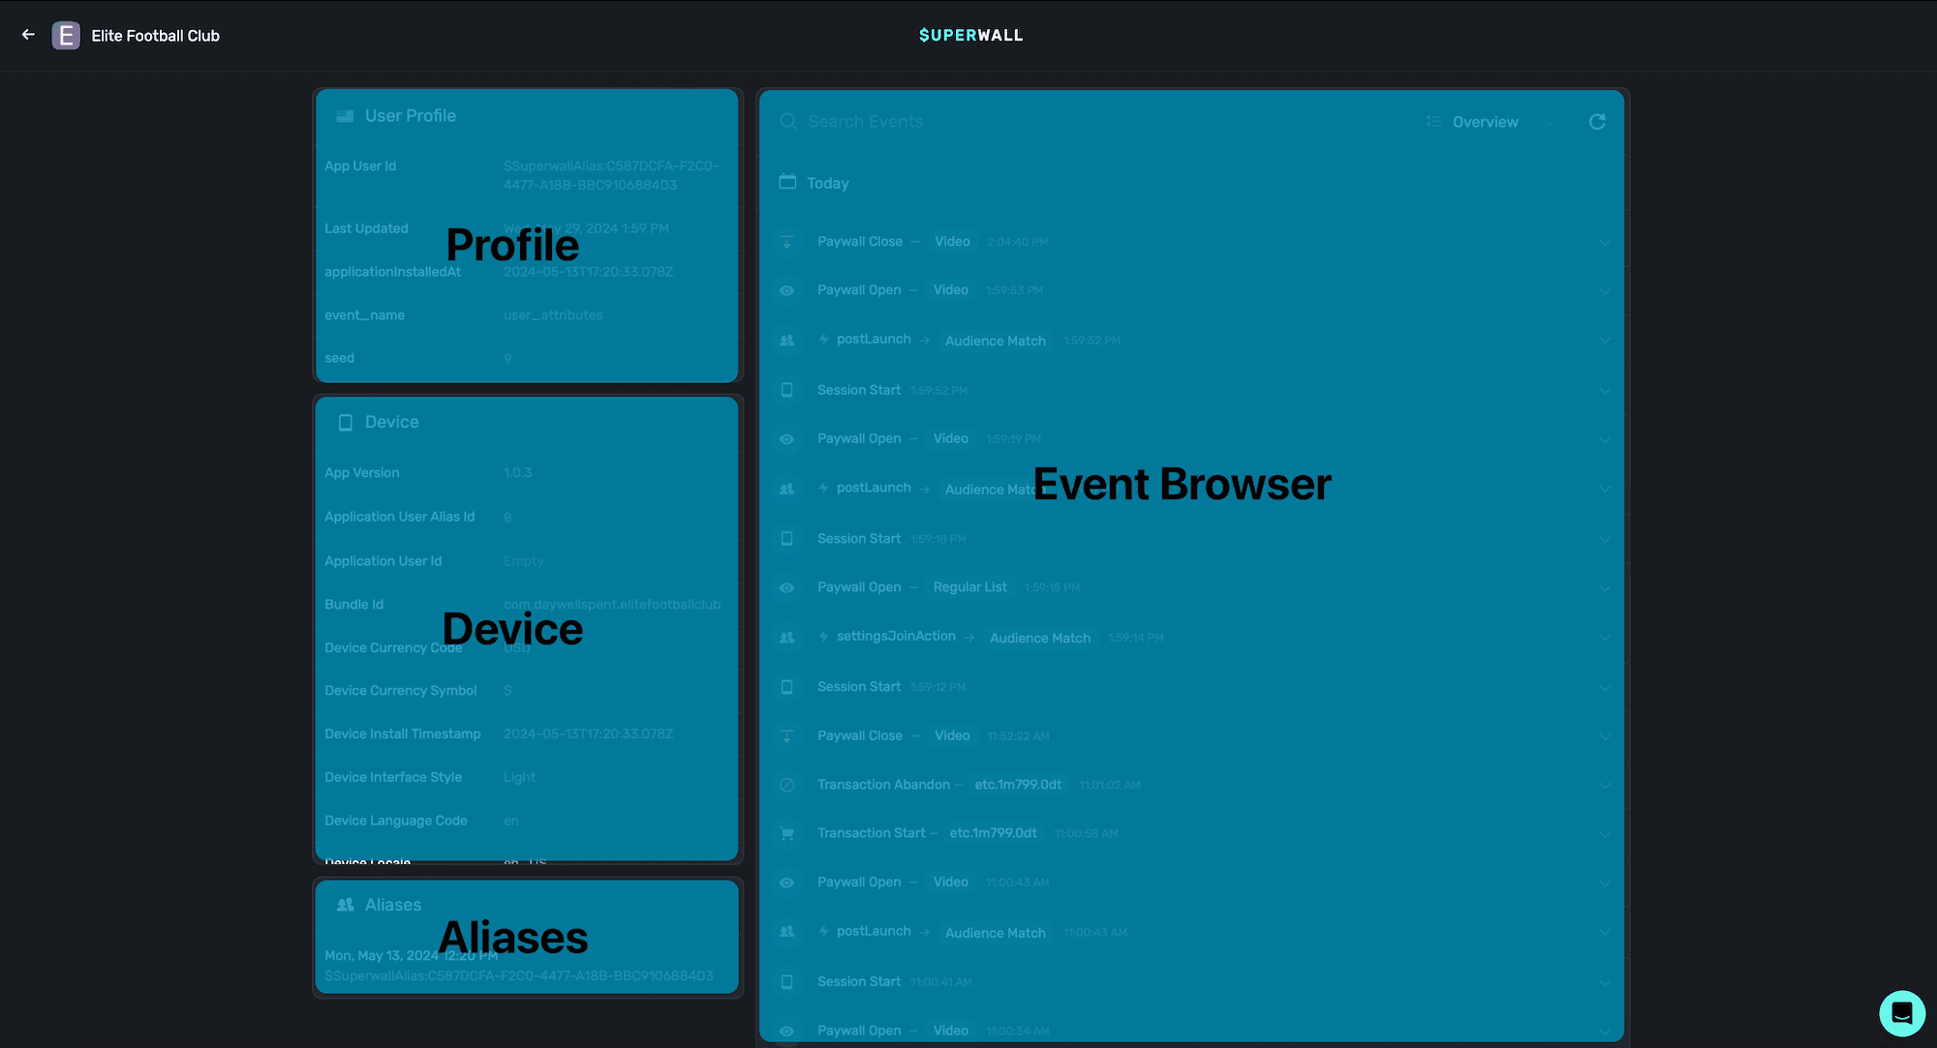This screenshot has height=1048, width=1937.
Task: Click the Device Install Timestamp value
Action: tap(588, 734)
